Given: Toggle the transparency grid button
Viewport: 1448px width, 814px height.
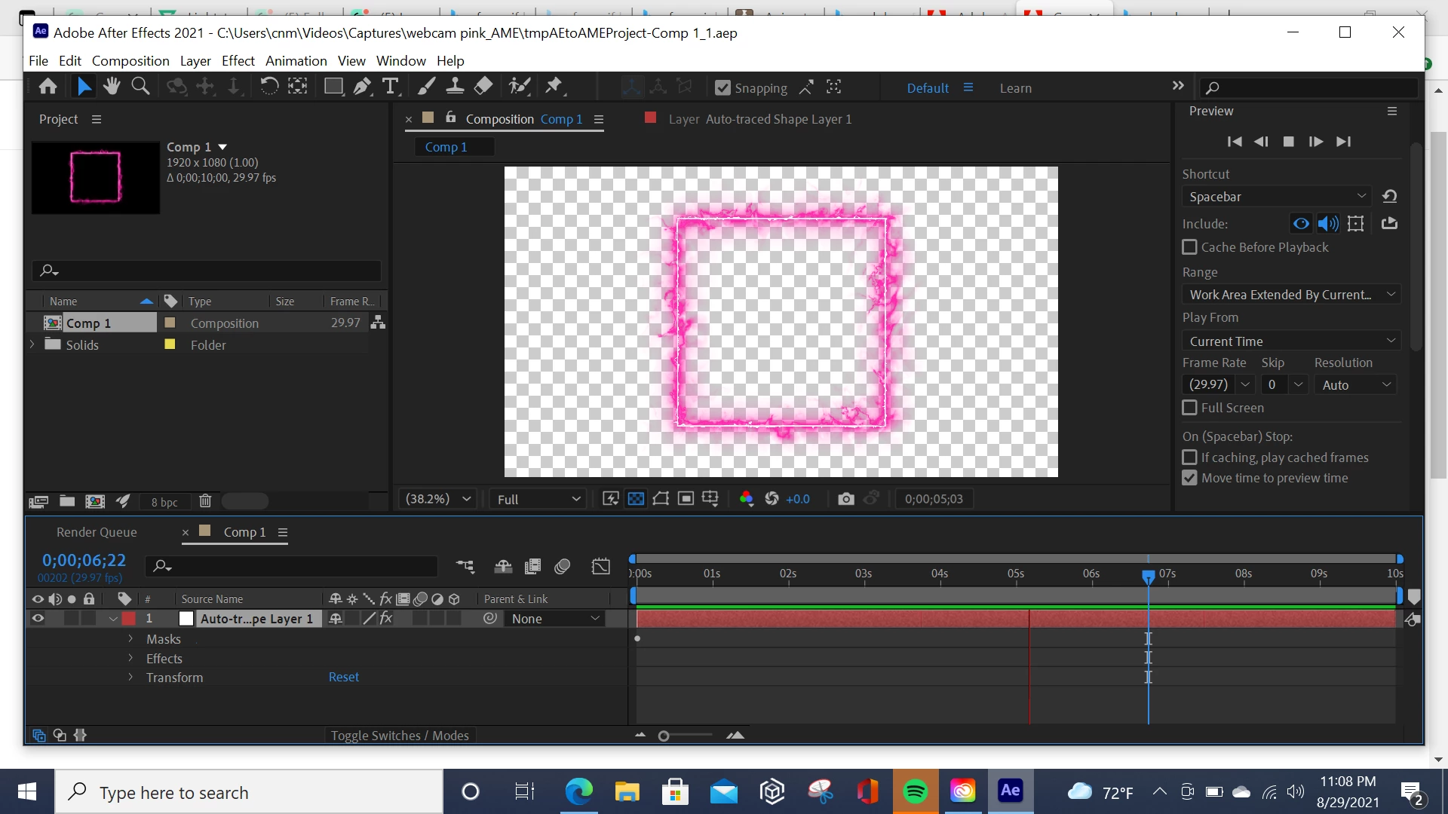Looking at the screenshot, I should [636, 499].
